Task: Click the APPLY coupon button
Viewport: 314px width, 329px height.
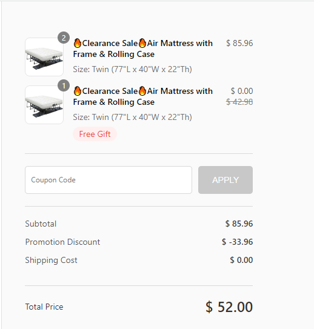Action: [x=225, y=180]
